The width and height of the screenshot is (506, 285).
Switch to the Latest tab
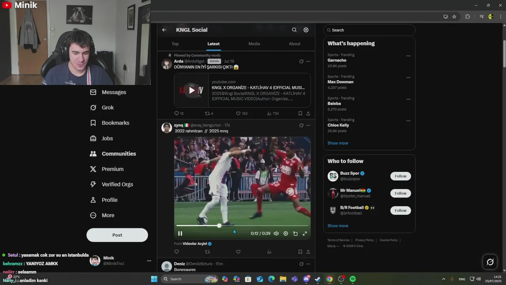coord(213,44)
